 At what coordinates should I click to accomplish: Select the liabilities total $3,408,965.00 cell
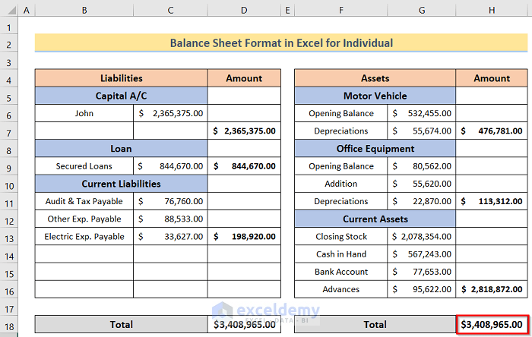point(244,324)
